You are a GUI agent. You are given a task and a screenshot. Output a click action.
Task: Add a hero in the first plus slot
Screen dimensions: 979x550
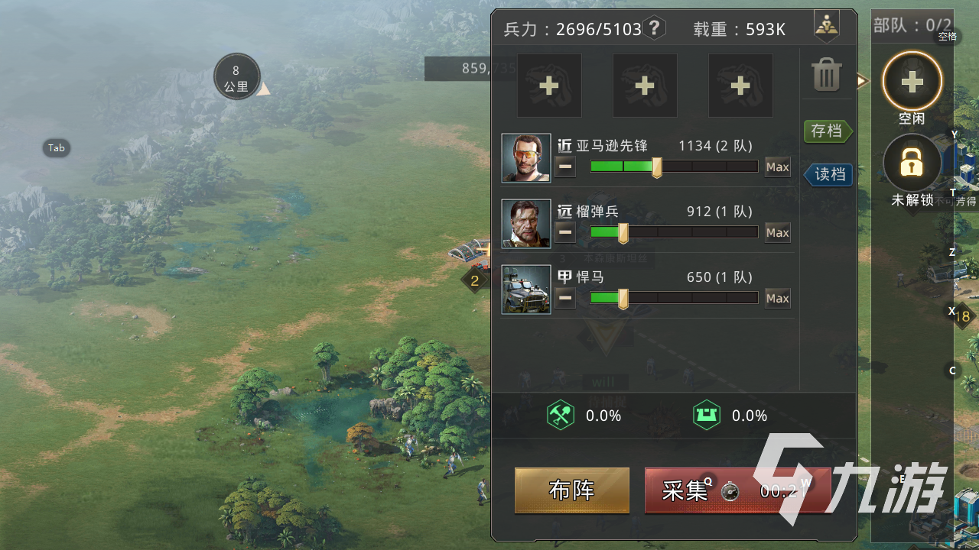[549, 86]
